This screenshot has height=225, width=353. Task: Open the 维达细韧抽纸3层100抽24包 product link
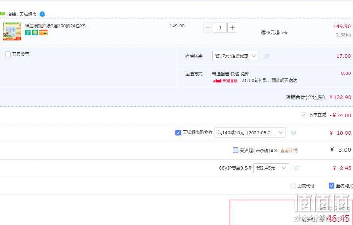click(x=57, y=26)
